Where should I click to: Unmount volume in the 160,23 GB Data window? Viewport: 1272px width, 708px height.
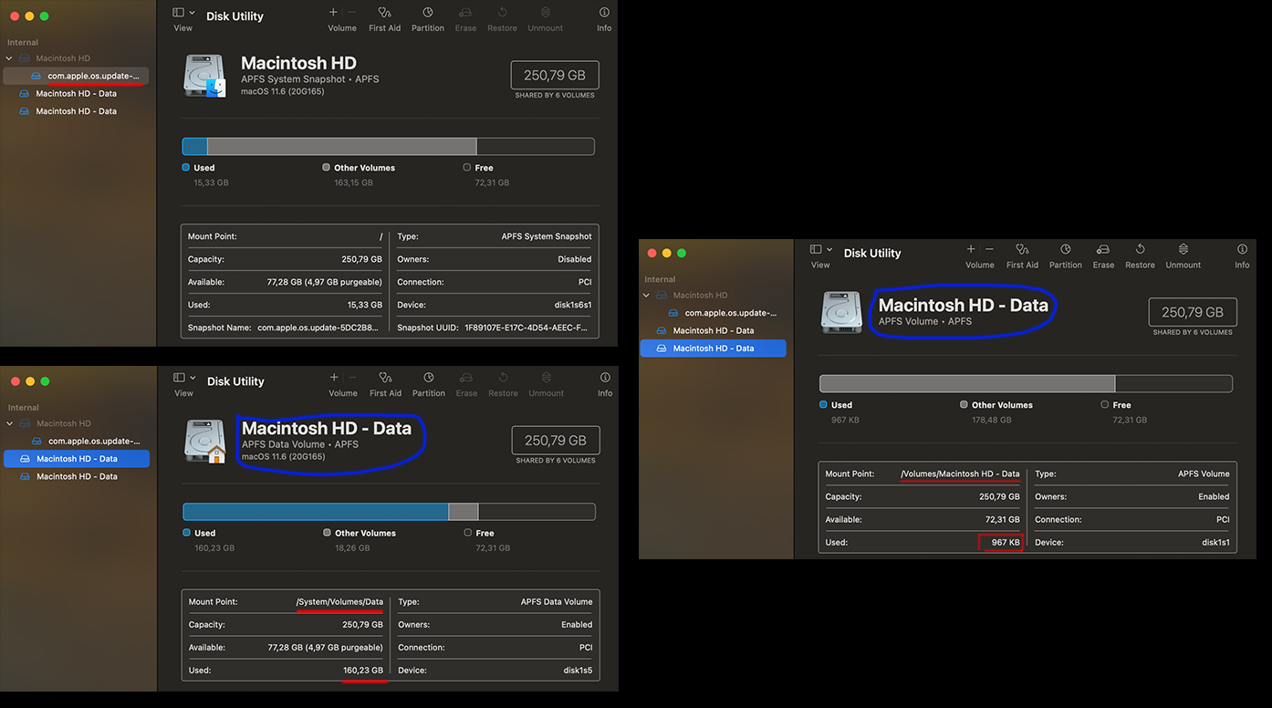[x=546, y=378]
